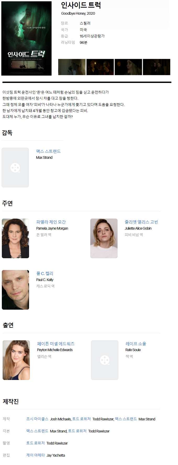Click the film reel placeholder for Rafe Soule
This screenshot has height=465, width=178.
pos(105,360)
